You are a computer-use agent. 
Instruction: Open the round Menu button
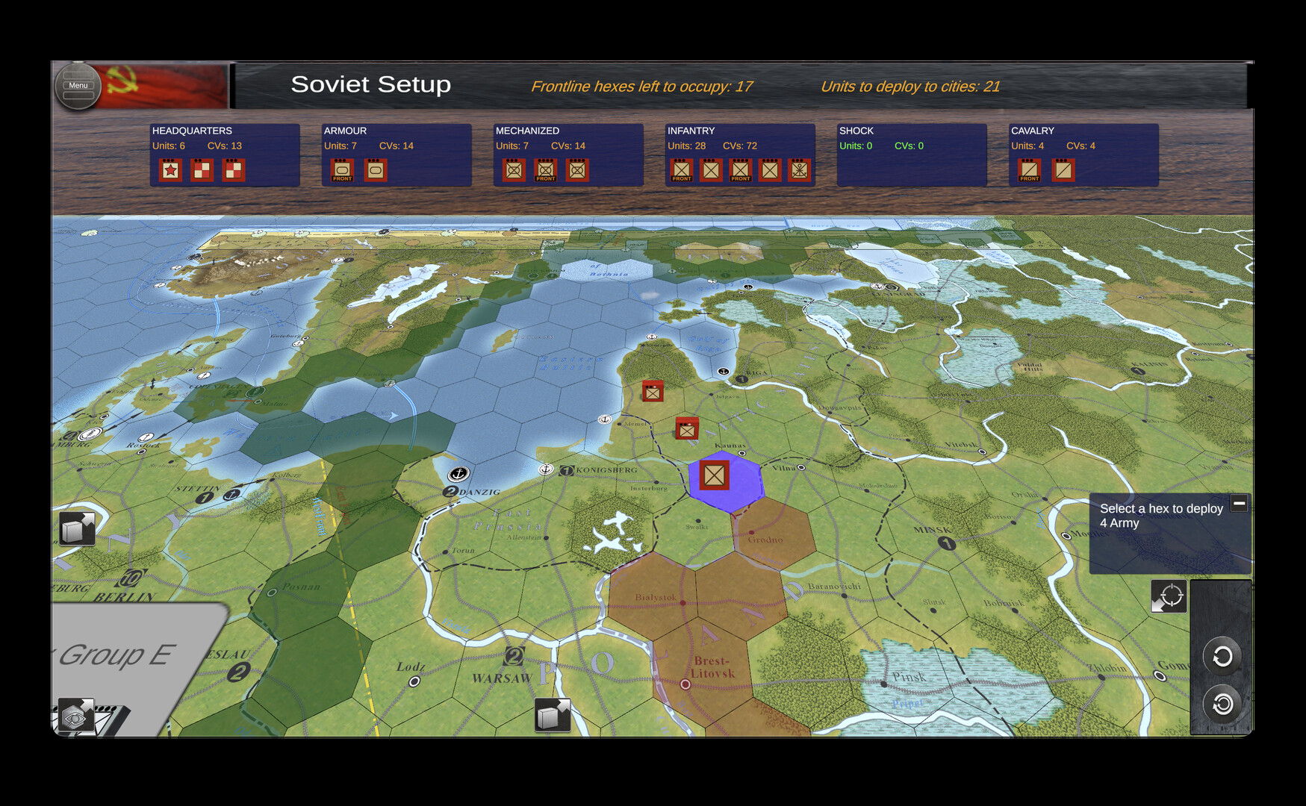coord(78,86)
